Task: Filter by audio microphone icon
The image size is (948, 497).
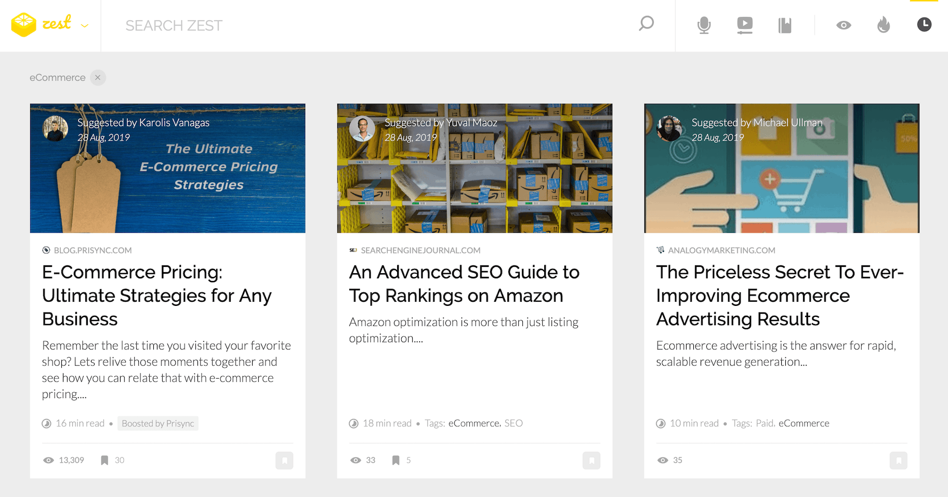Action: (x=704, y=25)
